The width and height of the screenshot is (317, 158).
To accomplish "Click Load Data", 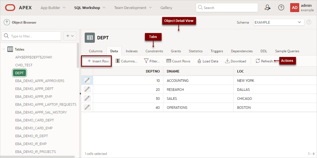I will click(x=208, y=61).
